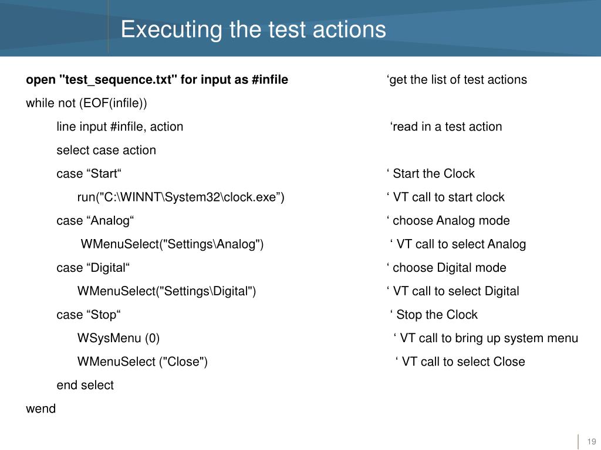Click the bold open "test_sequence.txt" line

pyautogui.click(x=157, y=80)
